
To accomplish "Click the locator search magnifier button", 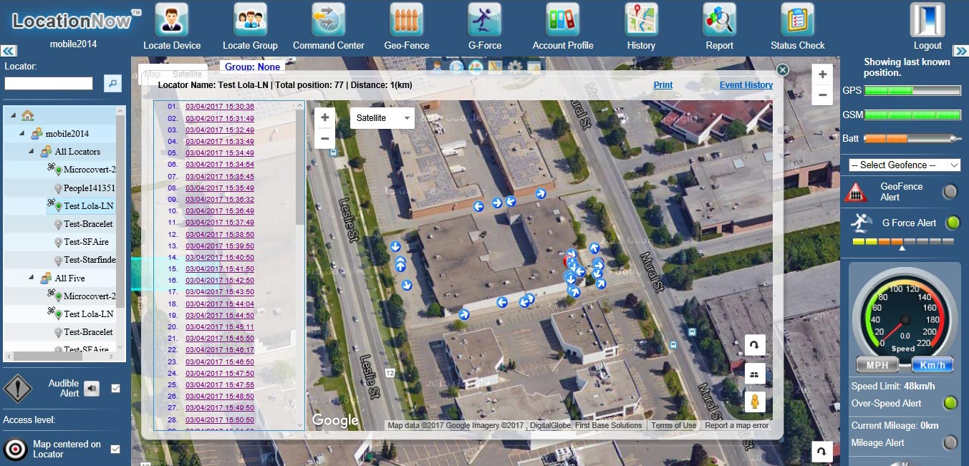I will click(113, 84).
